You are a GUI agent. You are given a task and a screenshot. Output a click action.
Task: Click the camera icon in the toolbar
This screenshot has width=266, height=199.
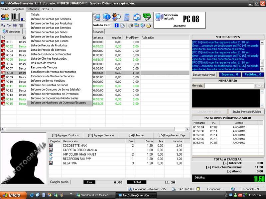(x=130, y=26)
